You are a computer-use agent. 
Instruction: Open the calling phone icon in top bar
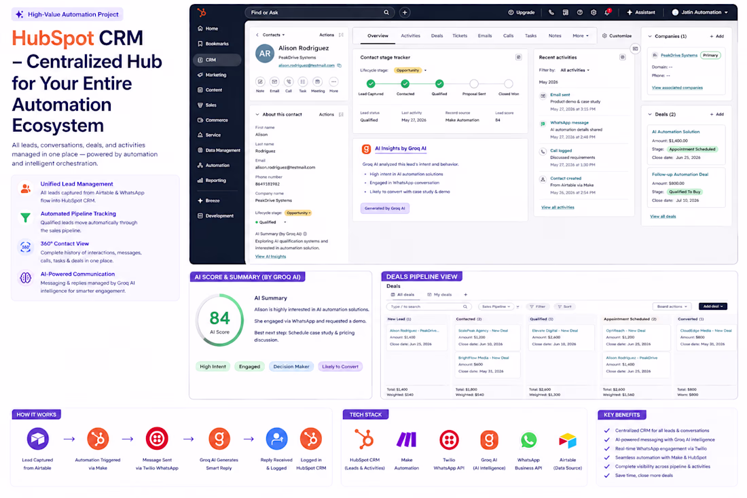pos(551,12)
